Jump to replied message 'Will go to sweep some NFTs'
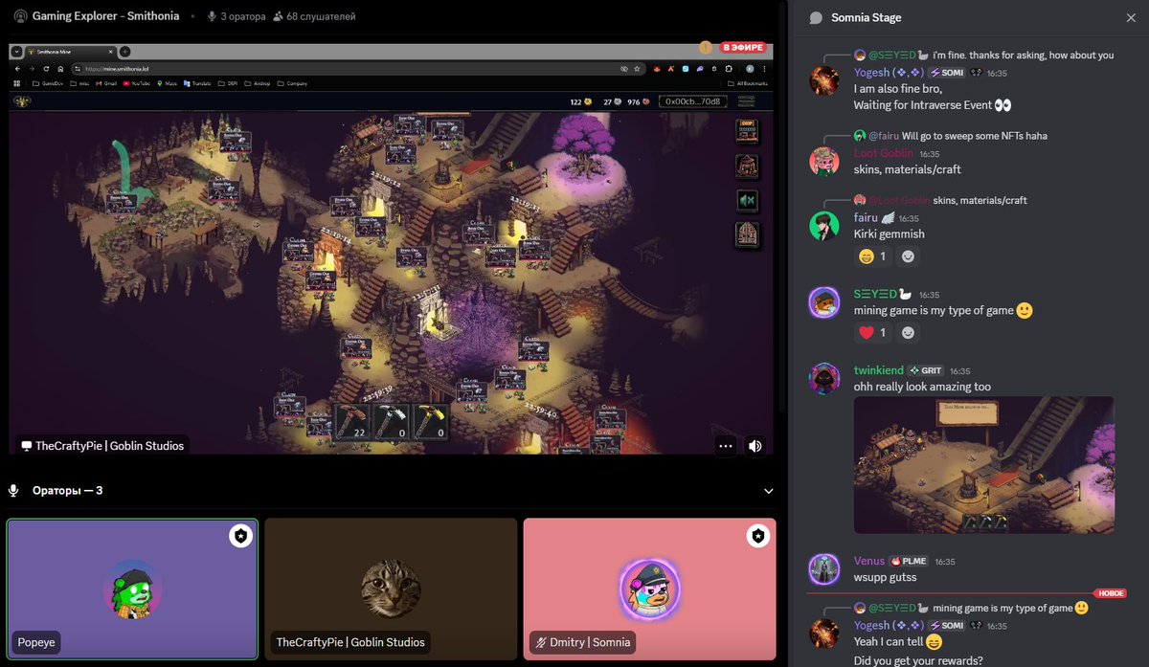The width and height of the screenshot is (1149, 667). (975, 136)
